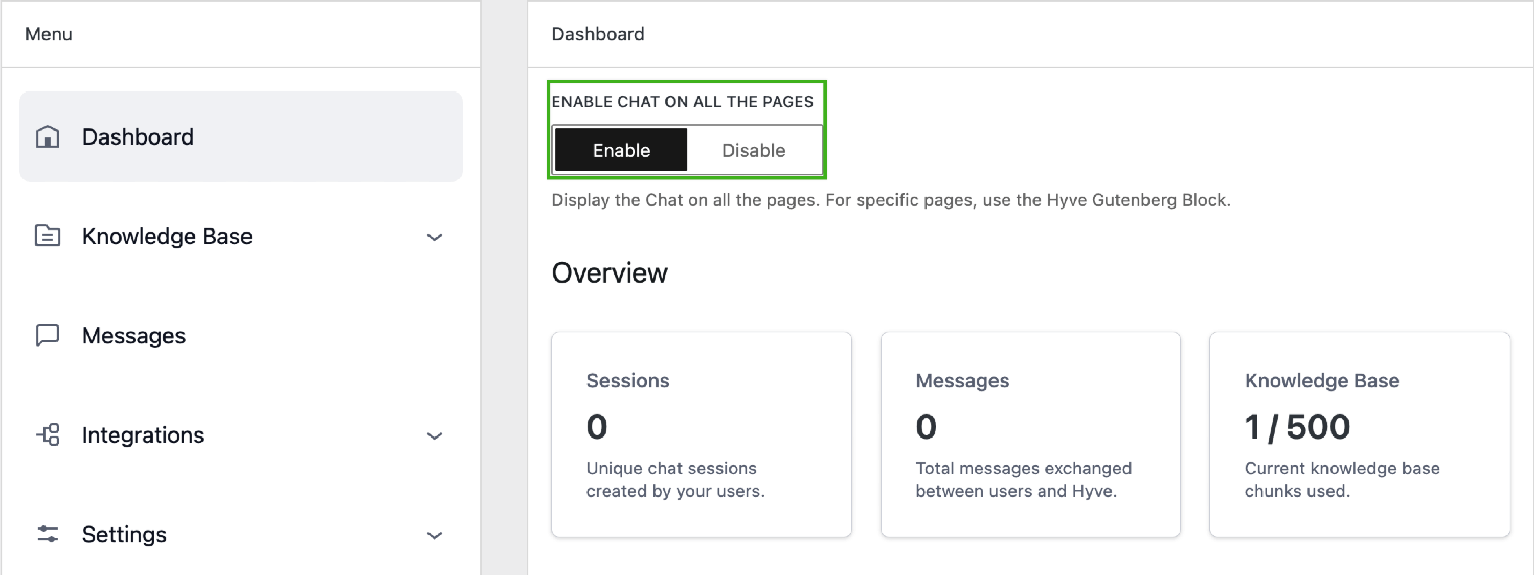Click the Settings sliders icon
The width and height of the screenshot is (1534, 575).
coord(48,534)
